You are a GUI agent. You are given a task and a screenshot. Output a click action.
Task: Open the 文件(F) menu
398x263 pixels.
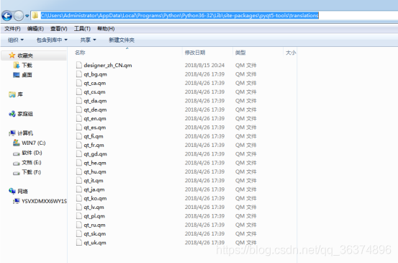coord(12,28)
